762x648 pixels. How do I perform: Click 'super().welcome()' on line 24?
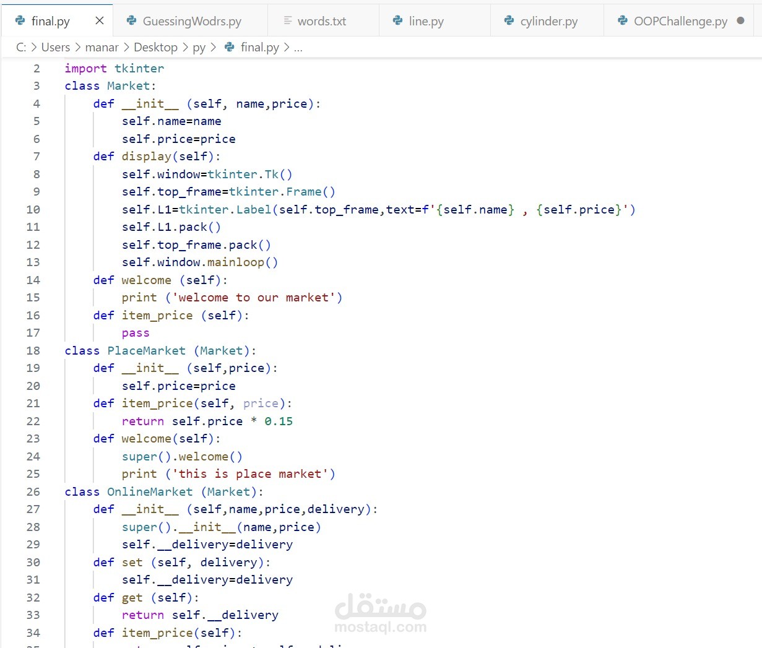point(182,457)
